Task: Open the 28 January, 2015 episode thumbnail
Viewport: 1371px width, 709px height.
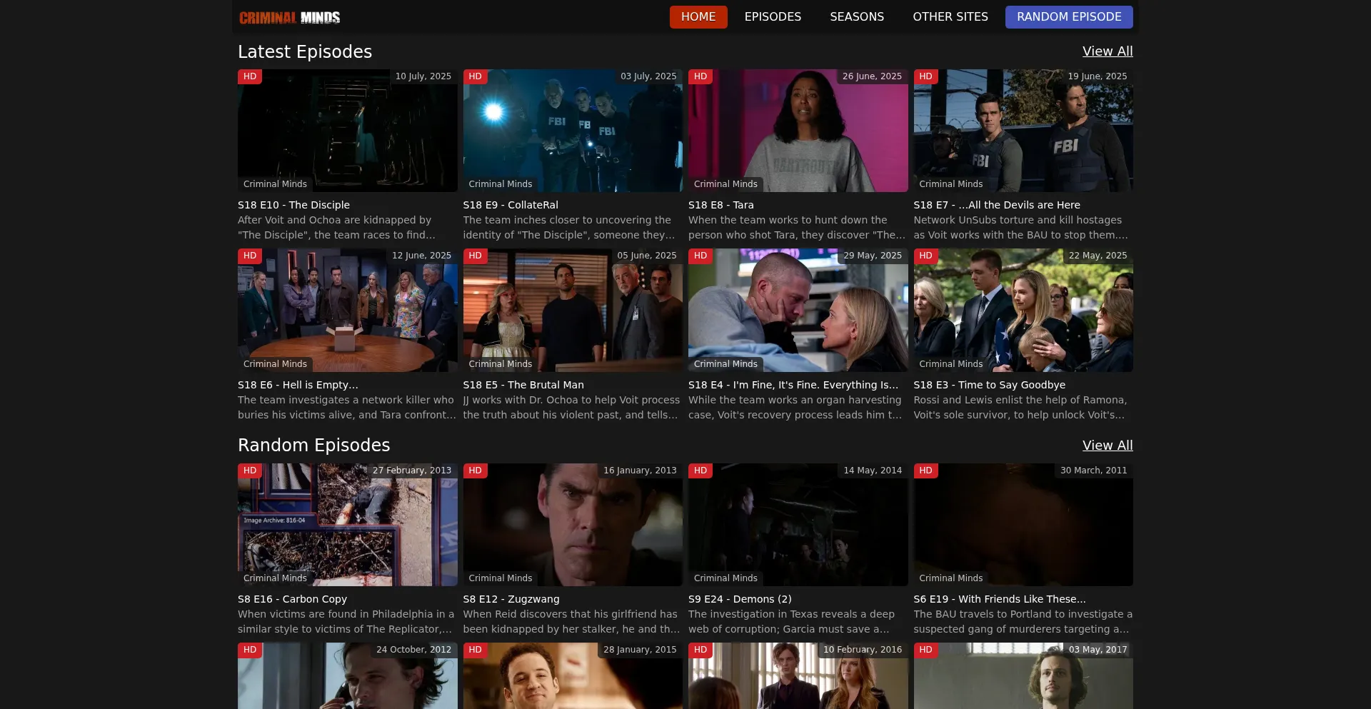Action: [x=573, y=676]
